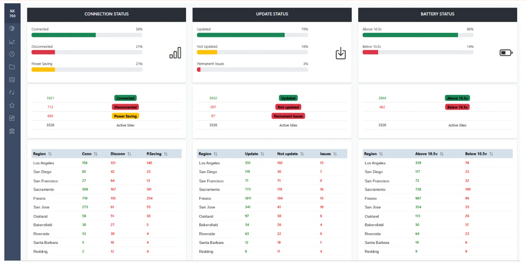
Task: Open the folder icon in the sidebar
Action: pyautogui.click(x=12, y=67)
